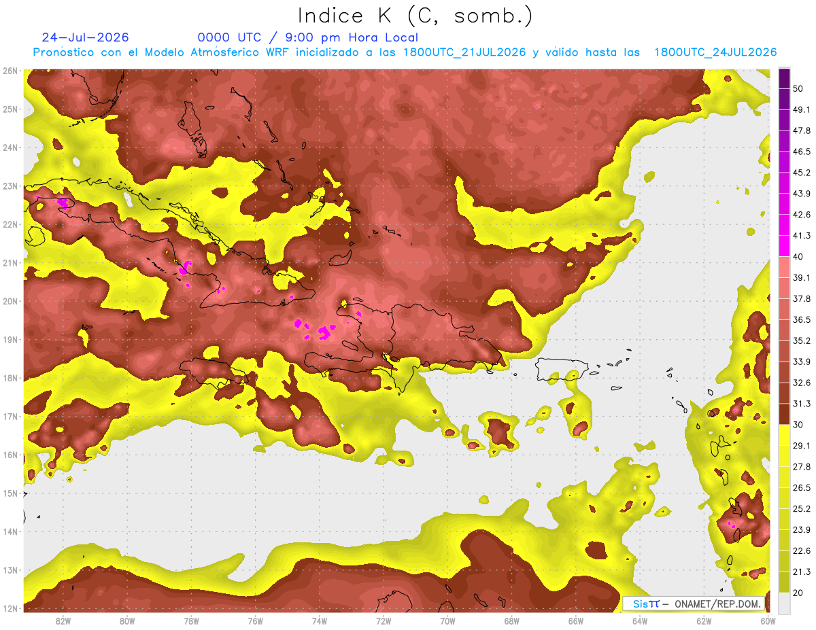Click the 80W longitude axis label
This screenshot has width=816, height=630.
click(127, 621)
